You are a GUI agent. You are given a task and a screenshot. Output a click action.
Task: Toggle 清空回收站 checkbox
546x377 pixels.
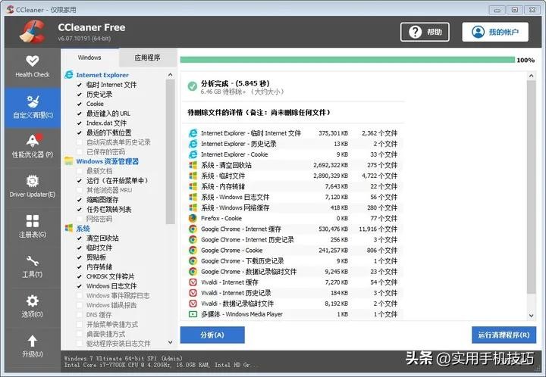point(80,238)
